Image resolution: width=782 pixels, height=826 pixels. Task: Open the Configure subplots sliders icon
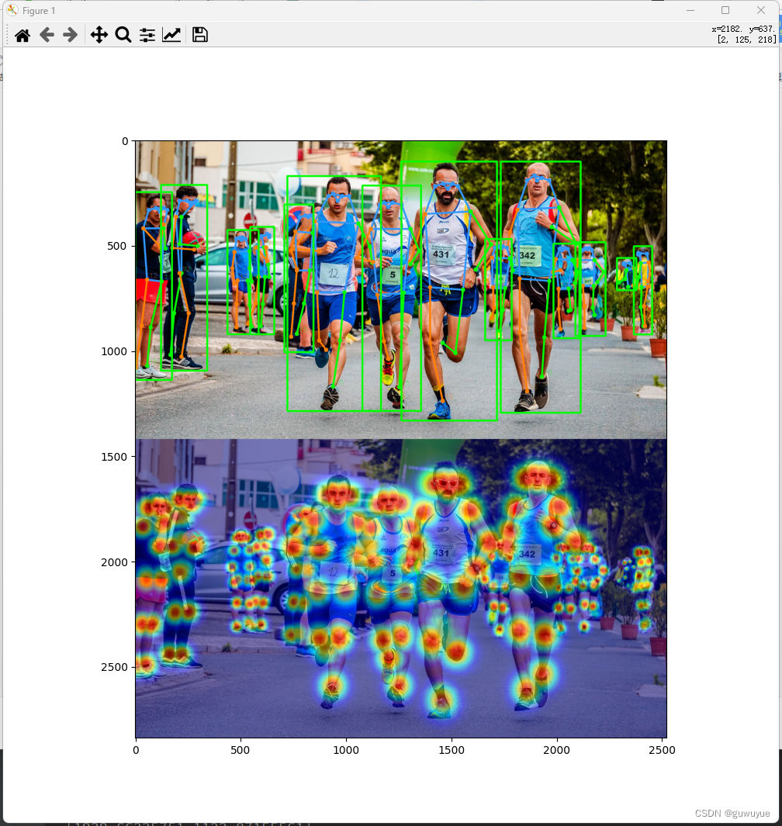coord(147,36)
